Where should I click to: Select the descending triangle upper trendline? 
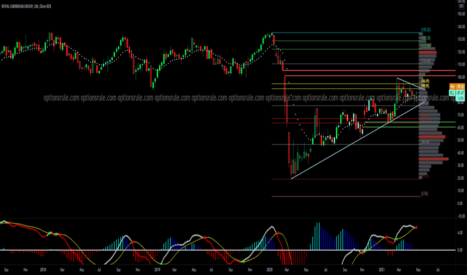[x=411, y=83]
